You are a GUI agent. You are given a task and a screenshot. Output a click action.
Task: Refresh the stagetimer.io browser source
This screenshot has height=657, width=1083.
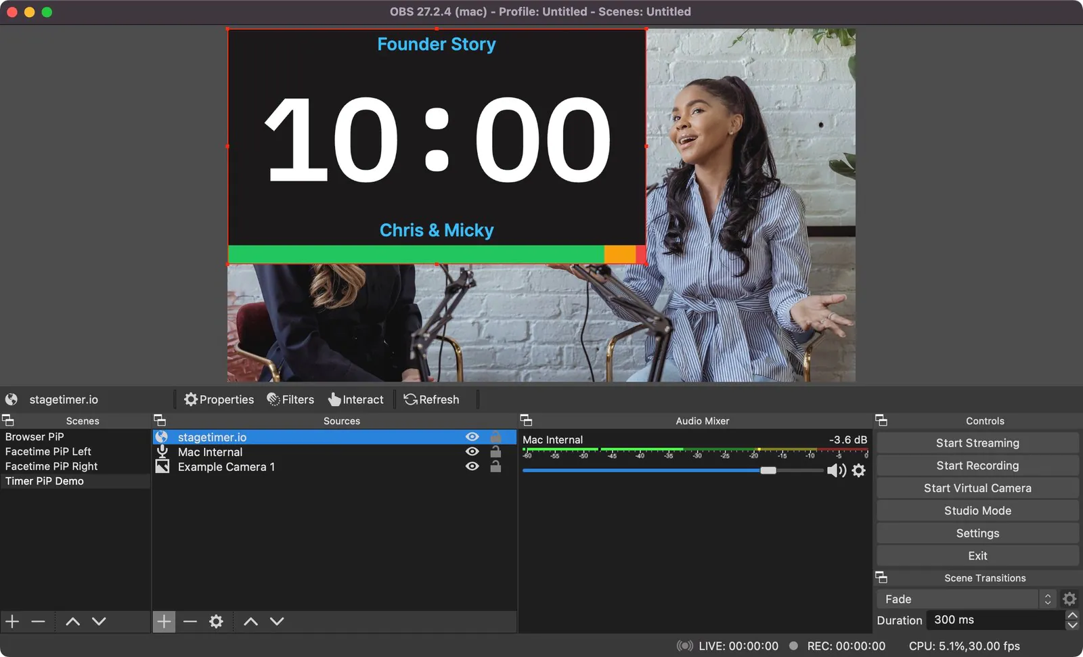(433, 399)
